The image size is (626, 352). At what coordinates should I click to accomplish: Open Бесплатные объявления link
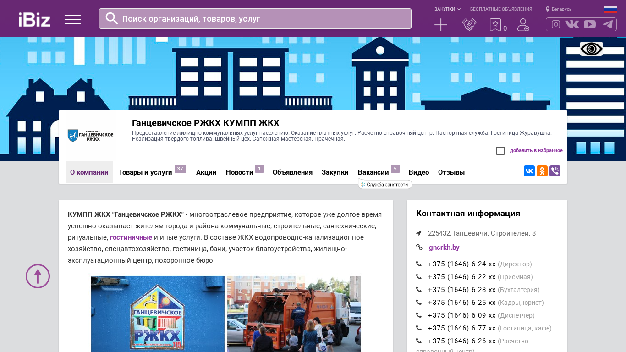[x=501, y=9]
